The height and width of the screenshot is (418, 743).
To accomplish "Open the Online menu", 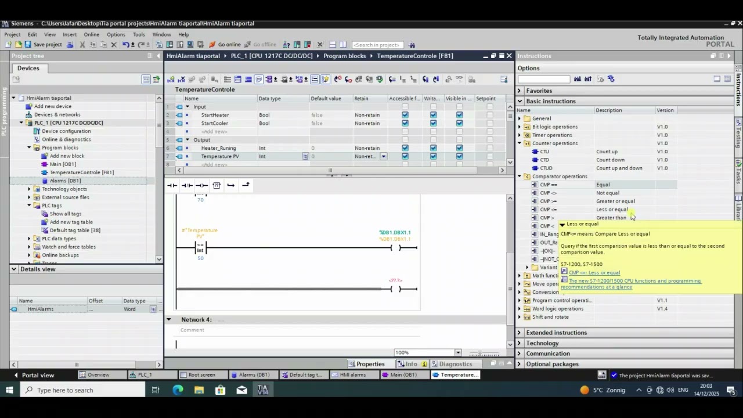I will click(91, 34).
